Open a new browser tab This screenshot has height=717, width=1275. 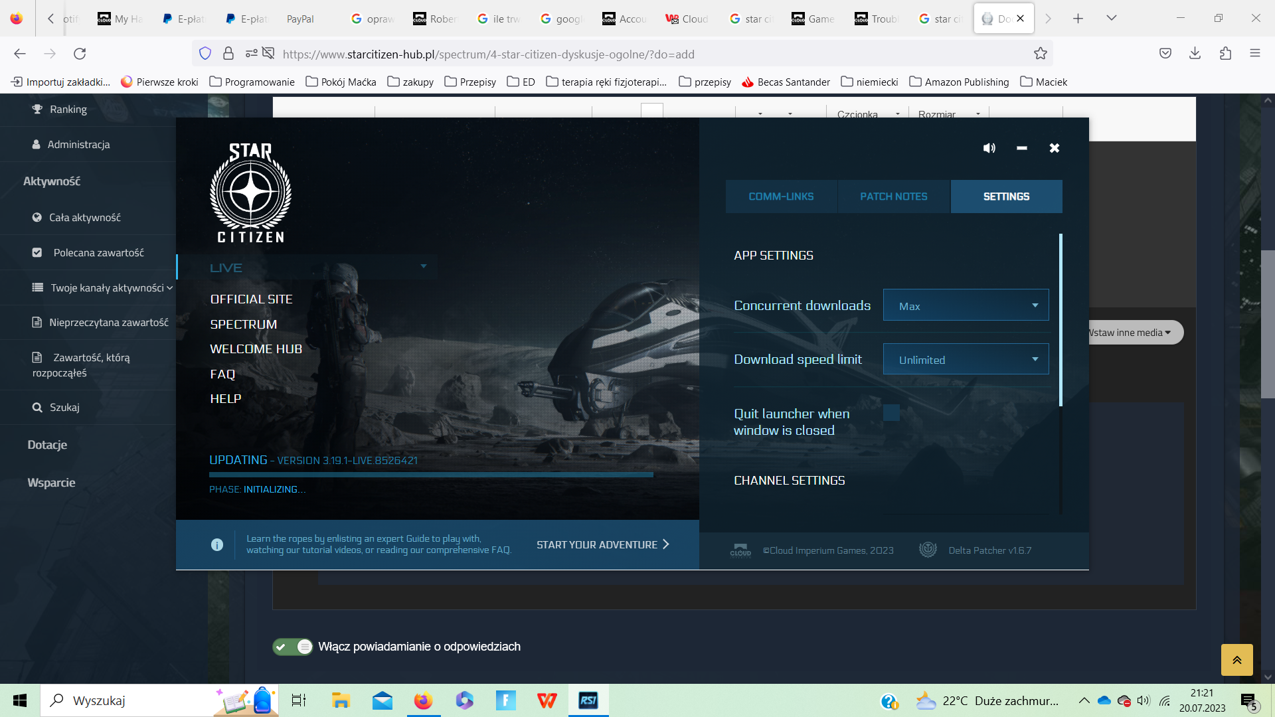click(x=1078, y=19)
